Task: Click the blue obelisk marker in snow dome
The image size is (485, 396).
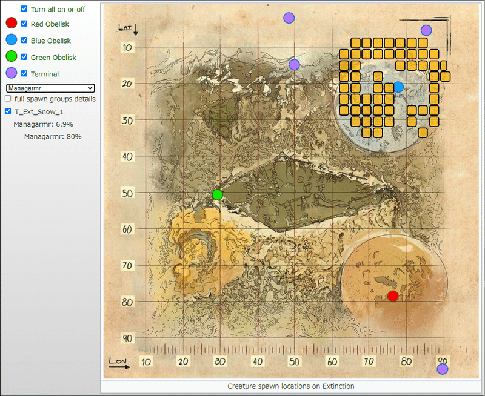Action: (x=398, y=87)
